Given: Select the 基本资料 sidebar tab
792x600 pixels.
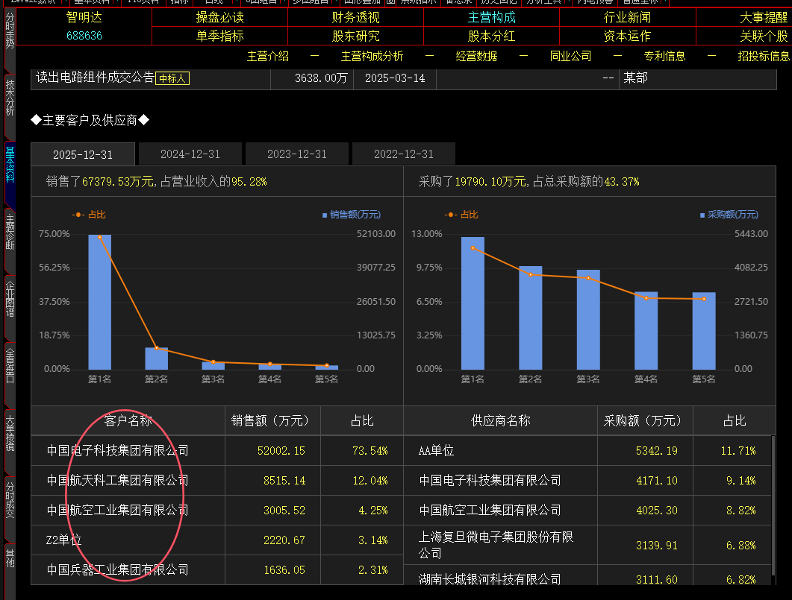Looking at the screenshot, I should click(10, 165).
